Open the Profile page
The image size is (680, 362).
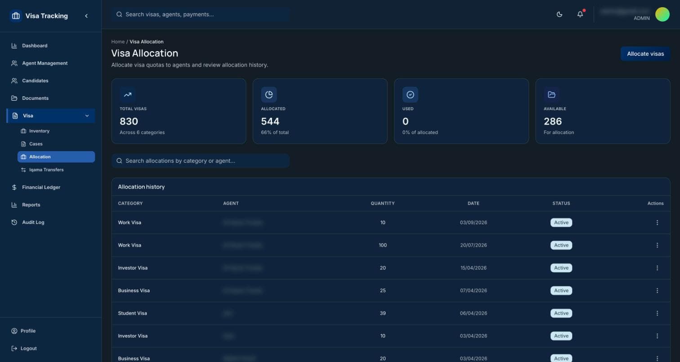coord(50,331)
